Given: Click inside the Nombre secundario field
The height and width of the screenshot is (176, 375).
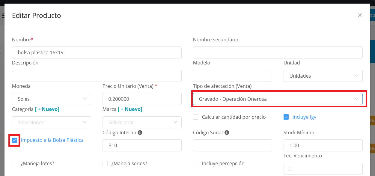Looking at the screenshot, I should tap(278, 52).
